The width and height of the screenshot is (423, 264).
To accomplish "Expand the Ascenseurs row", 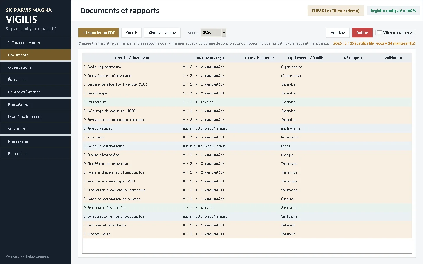I will (x=85, y=137).
